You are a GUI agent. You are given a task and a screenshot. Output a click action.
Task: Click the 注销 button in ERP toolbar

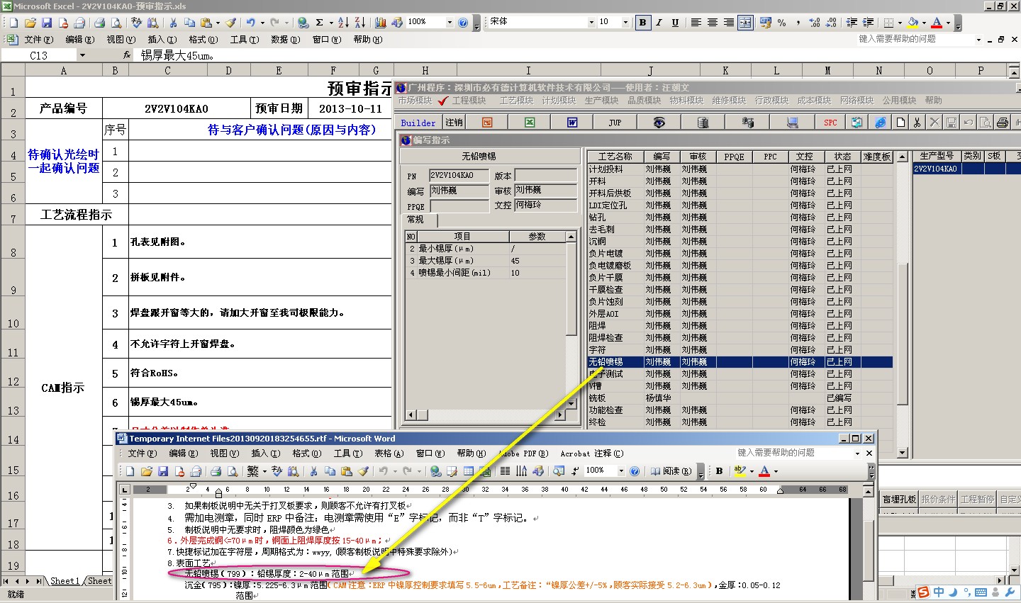(x=454, y=123)
